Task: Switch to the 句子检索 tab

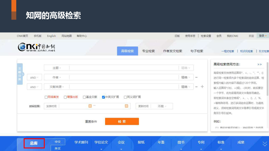Action: pos(197,51)
